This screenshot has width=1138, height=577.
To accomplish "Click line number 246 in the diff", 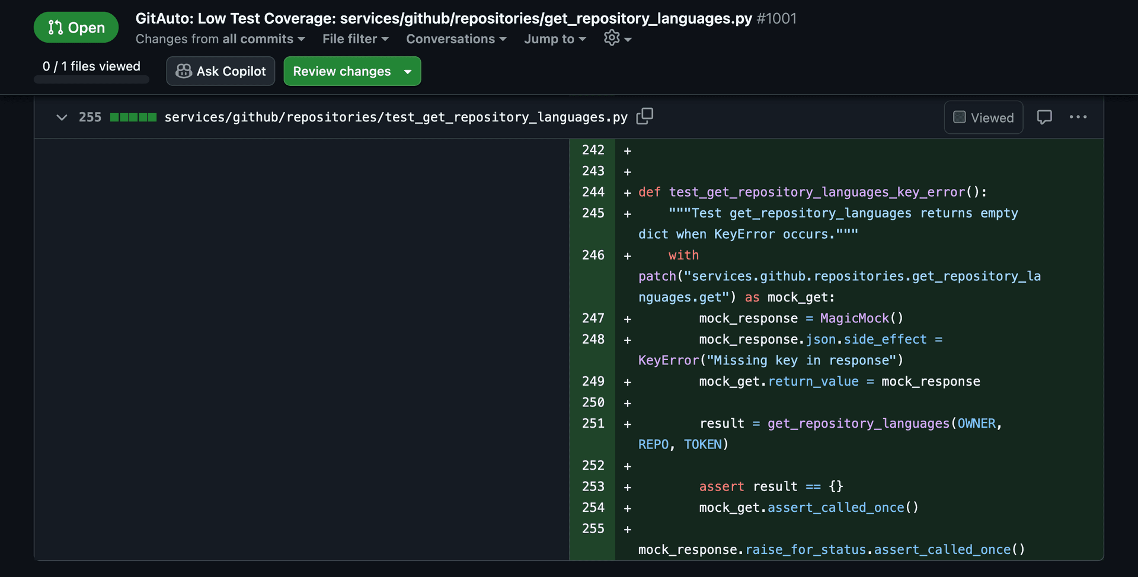I will coord(593,255).
